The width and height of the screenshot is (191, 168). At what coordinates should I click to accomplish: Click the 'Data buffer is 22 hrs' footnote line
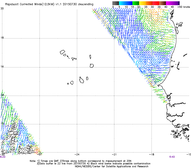pyautogui.click(x=93, y=164)
